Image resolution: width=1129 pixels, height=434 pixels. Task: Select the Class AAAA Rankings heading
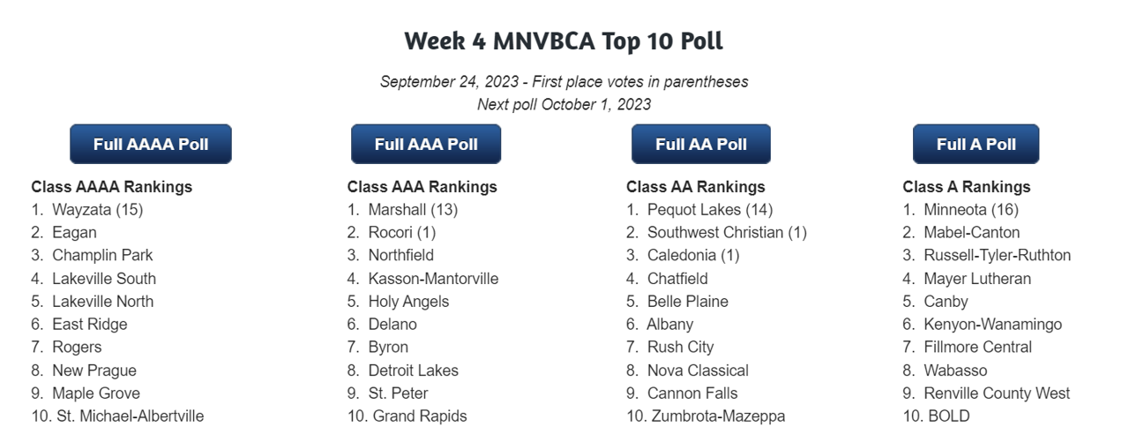(112, 187)
